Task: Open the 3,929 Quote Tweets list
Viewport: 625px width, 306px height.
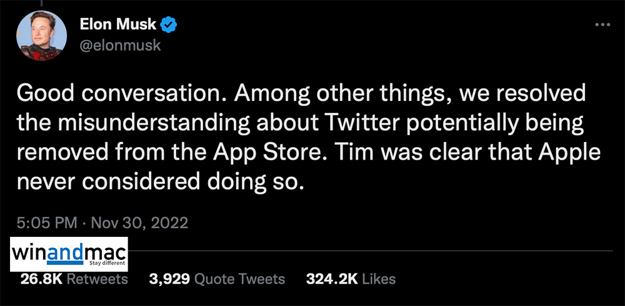Action: point(217,279)
